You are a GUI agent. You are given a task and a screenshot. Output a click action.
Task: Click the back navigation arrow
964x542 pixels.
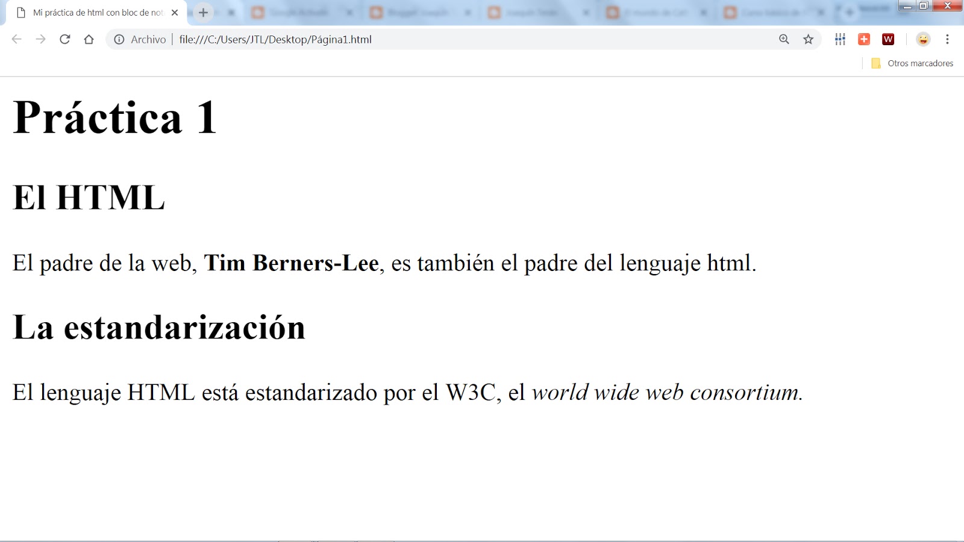pos(16,39)
